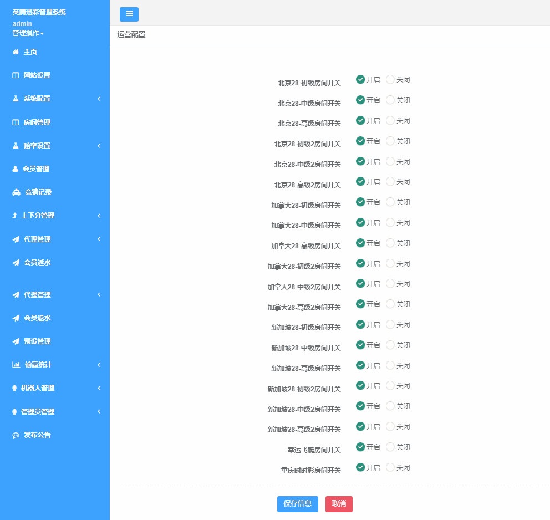Click the user icon for 会员管理
550x520 pixels.
16,169
